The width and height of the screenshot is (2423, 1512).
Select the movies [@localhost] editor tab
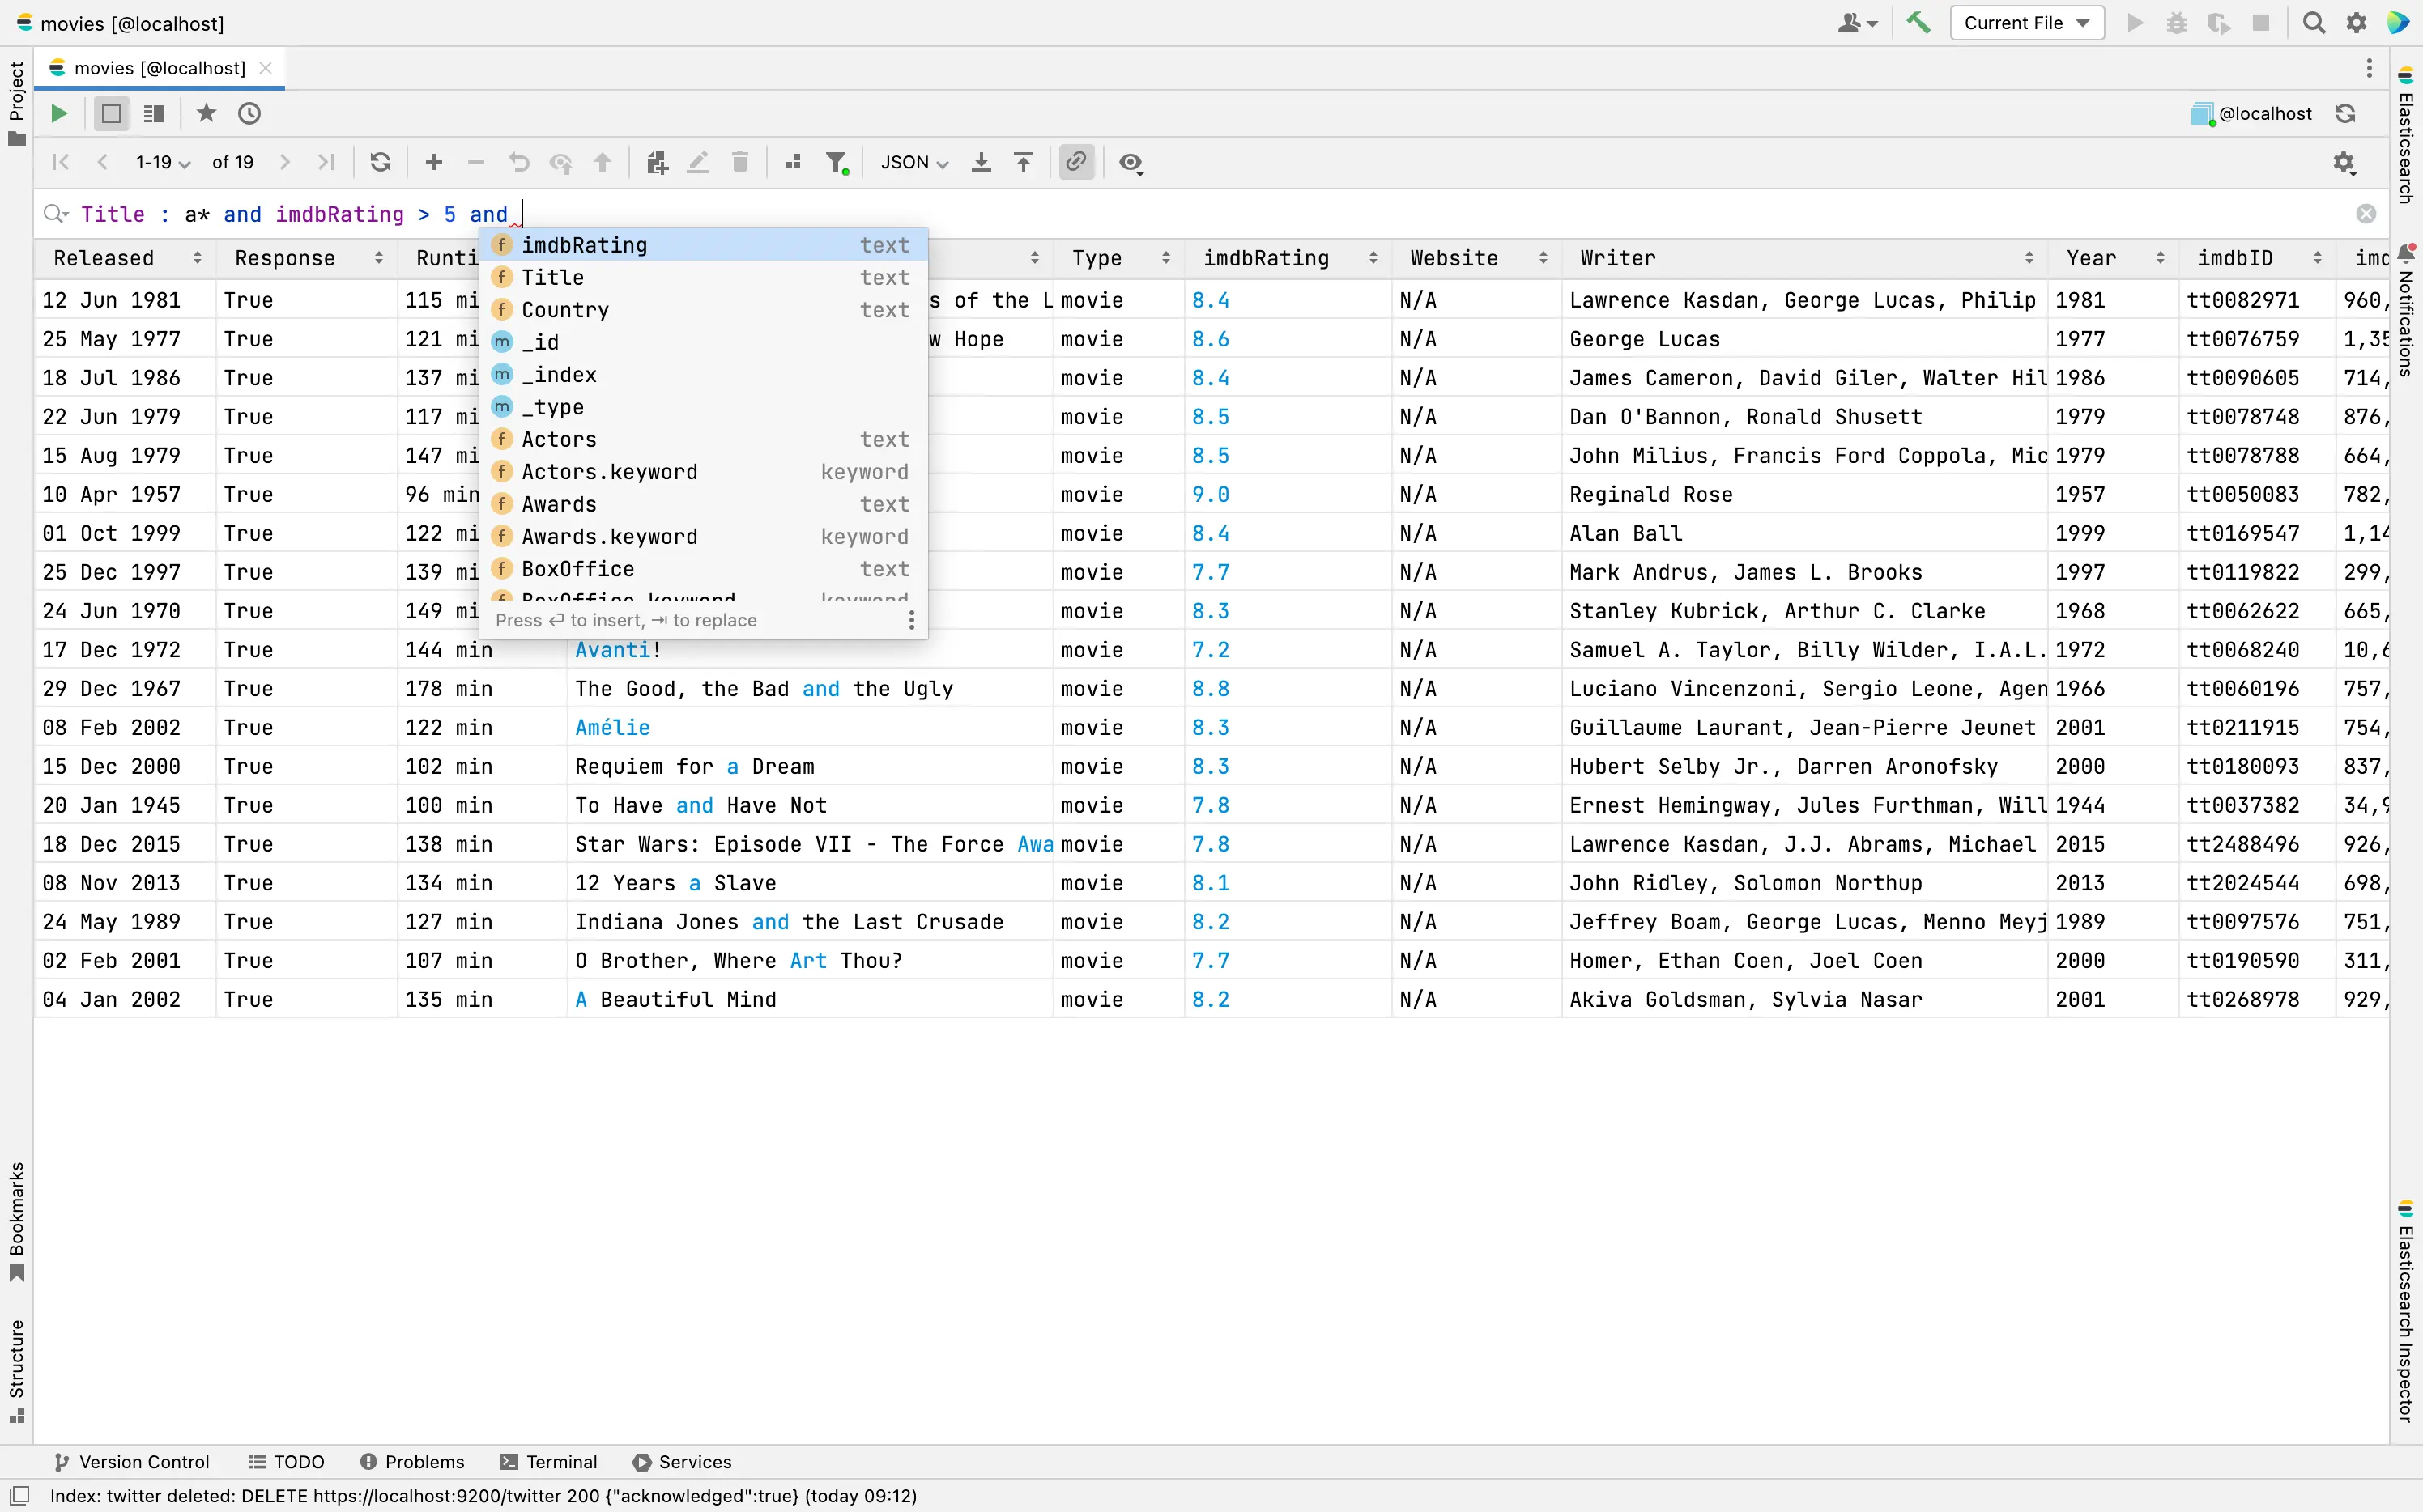tap(159, 68)
